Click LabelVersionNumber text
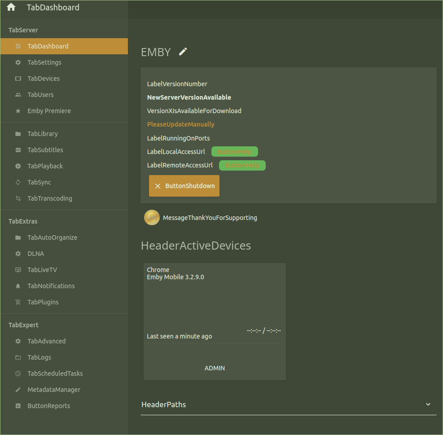The height and width of the screenshot is (435, 443). [x=177, y=84]
